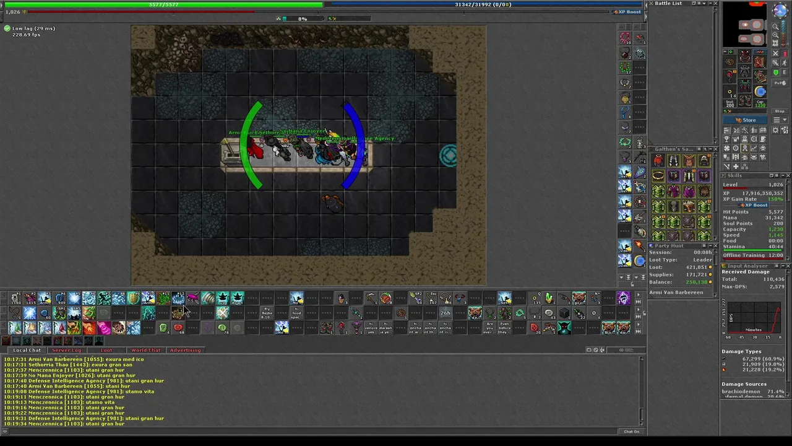Click the blue teleporter in game world
Image resolution: width=792 pixels, height=446 pixels.
click(x=448, y=155)
